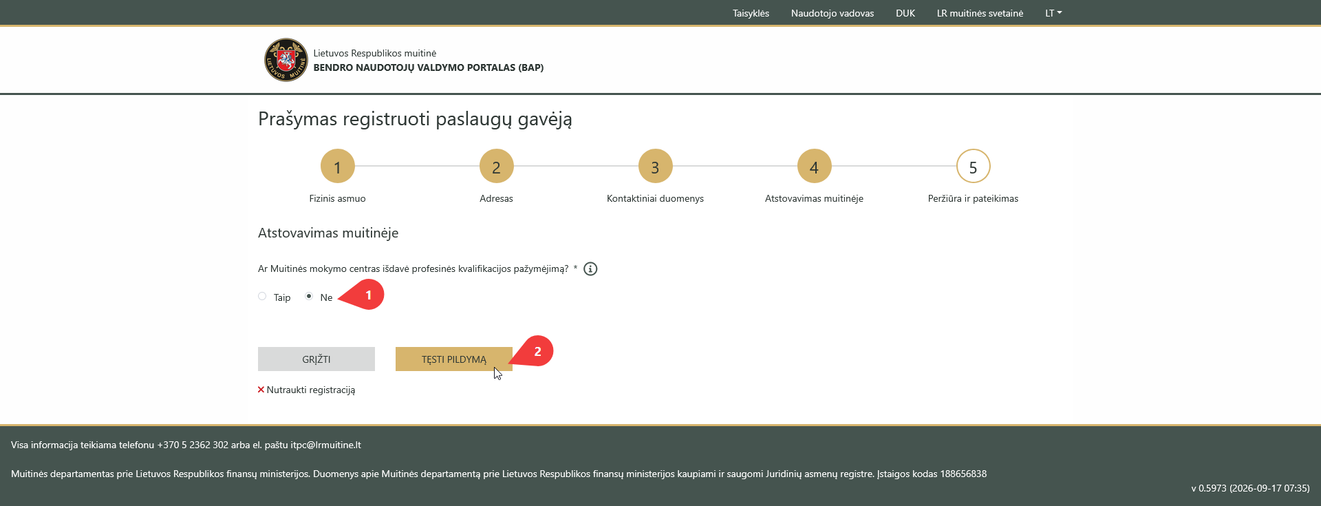This screenshot has height=506, width=1321.
Task: Click the Atstovavimas muitinėje section heading
Action: (x=328, y=233)
